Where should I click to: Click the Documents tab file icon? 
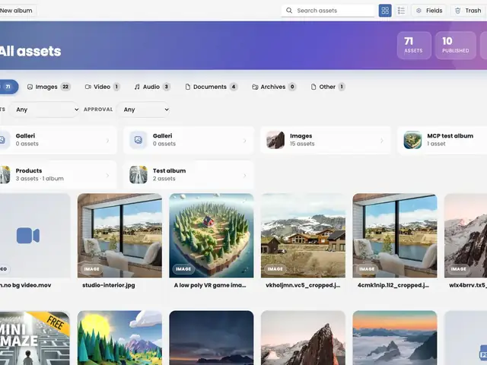tap(188, 87)
